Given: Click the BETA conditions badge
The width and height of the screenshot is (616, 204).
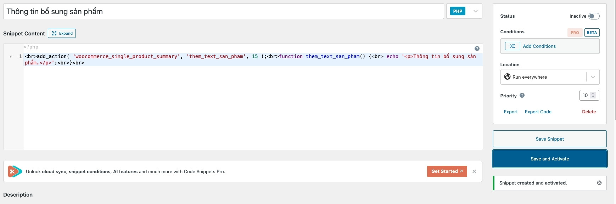Looking at the screenshot, I should (x=592, y=33).
